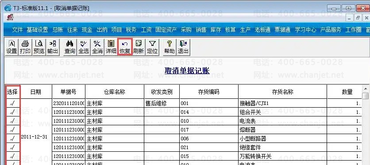Restore down the inner document window
Screen dimensions: 370x165
pos(358,18)
